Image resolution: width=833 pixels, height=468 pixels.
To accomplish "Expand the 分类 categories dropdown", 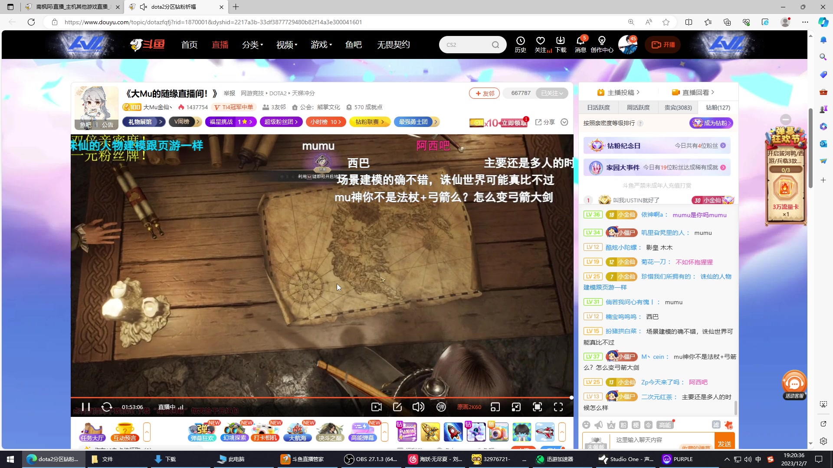I will (253, 45).
